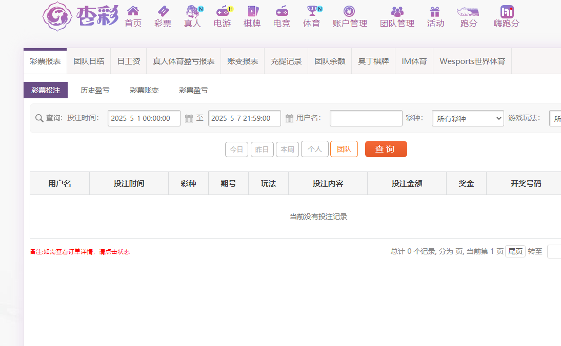
Task: Click the 尾页 last page button
Action: 515,251
